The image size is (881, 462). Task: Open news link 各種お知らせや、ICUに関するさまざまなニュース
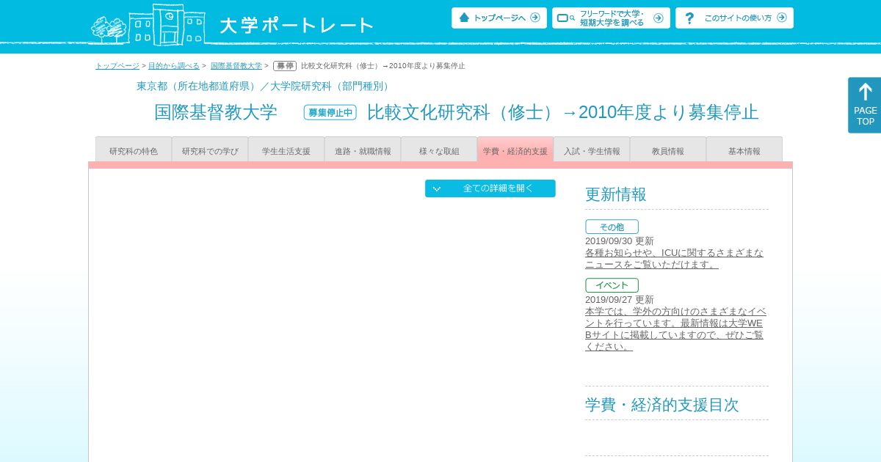click(x=674, y=258)
